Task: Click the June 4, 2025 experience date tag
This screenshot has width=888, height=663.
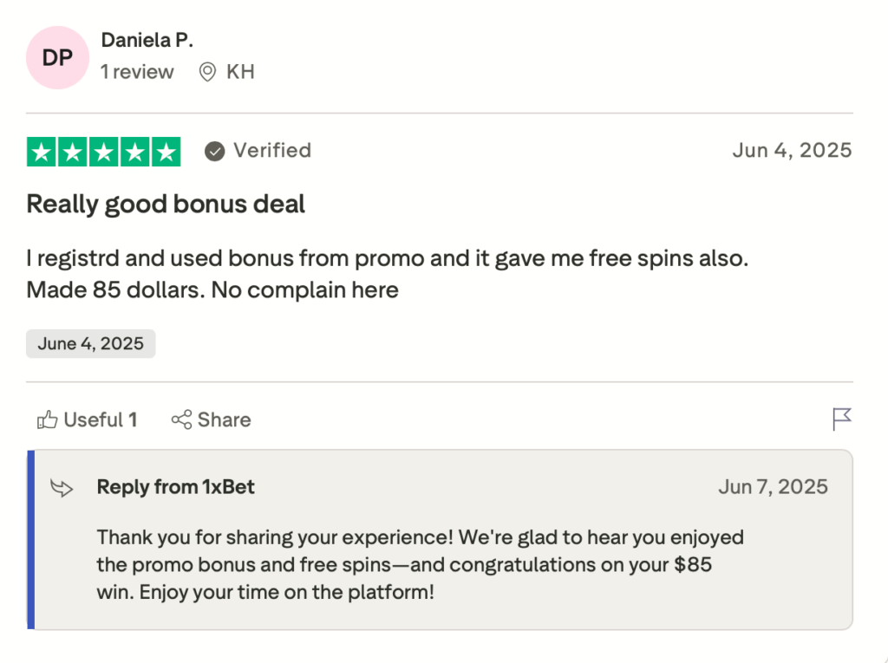Action: tap(90, 343)
